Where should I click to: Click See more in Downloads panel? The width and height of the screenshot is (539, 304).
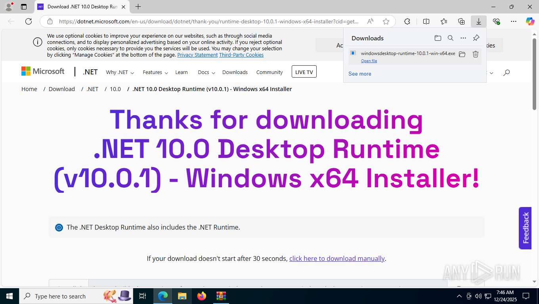[x=360, y=74]
